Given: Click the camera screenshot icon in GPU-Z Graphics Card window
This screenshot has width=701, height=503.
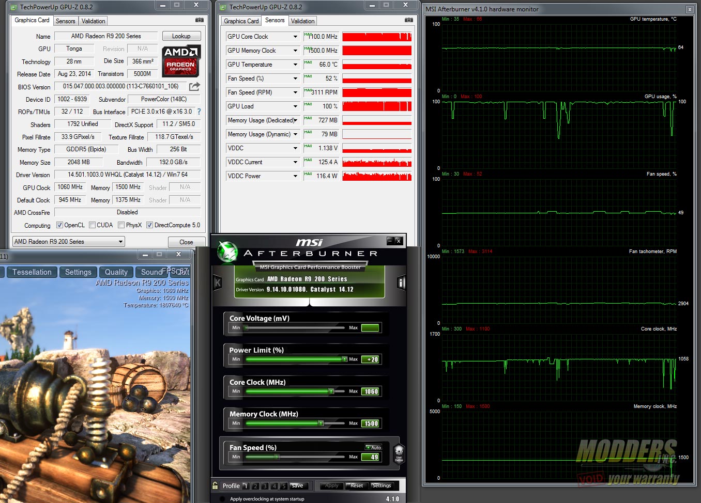Looking at the screenshot, I should pyautogui.click(x=200, y=20).
